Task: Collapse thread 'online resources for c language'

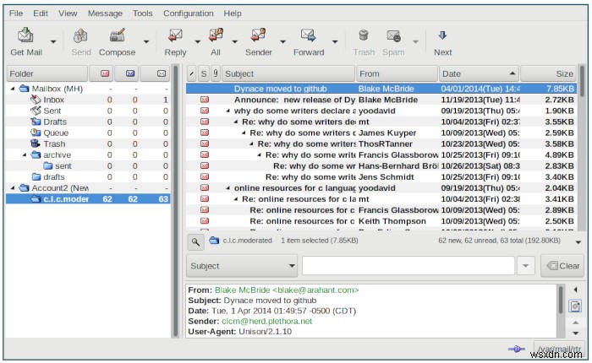Action: pos(228,188)
